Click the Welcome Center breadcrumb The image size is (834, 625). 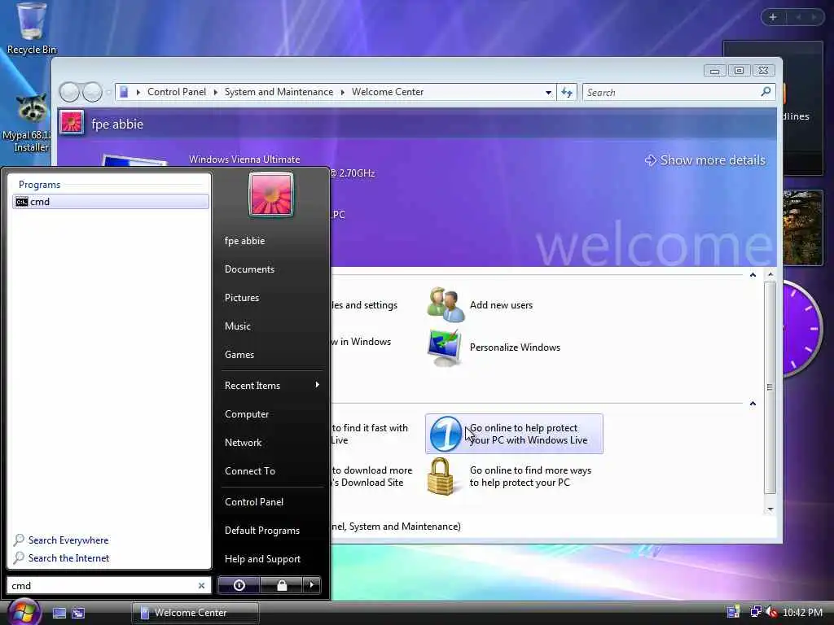(x=387, y=92)
